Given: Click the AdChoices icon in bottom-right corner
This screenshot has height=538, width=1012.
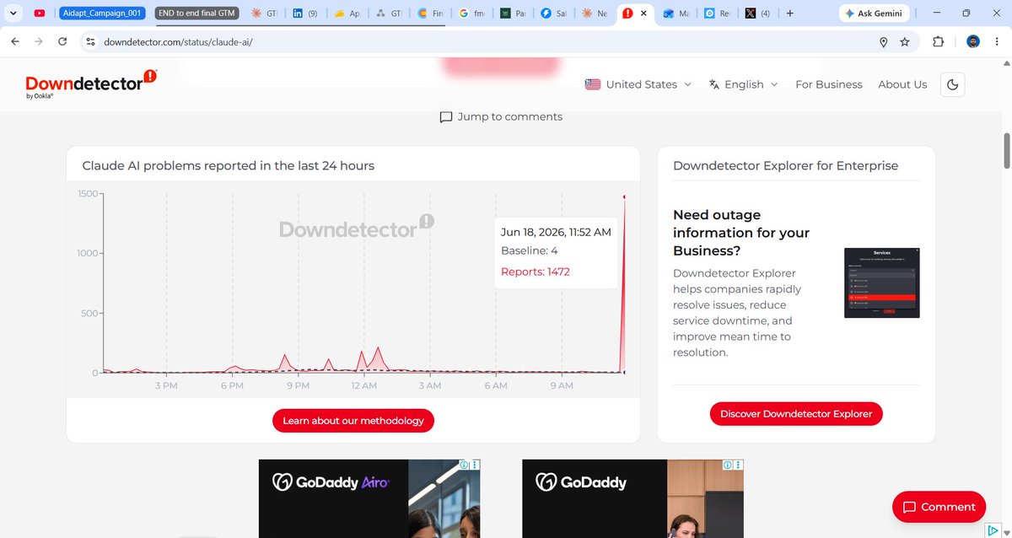Looking at the screenshot, I should pos(993,530).
